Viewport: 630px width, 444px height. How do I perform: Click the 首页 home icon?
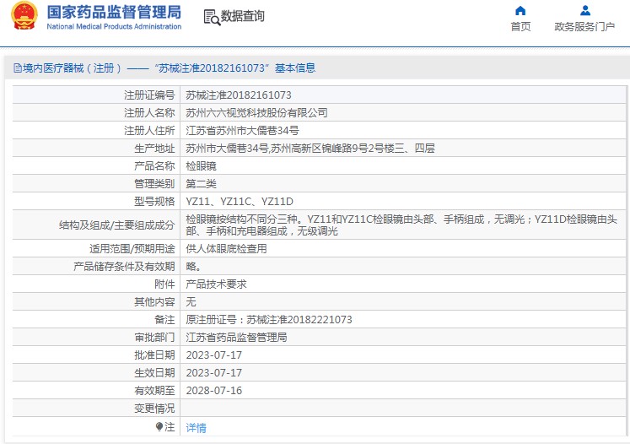point(520,10)
